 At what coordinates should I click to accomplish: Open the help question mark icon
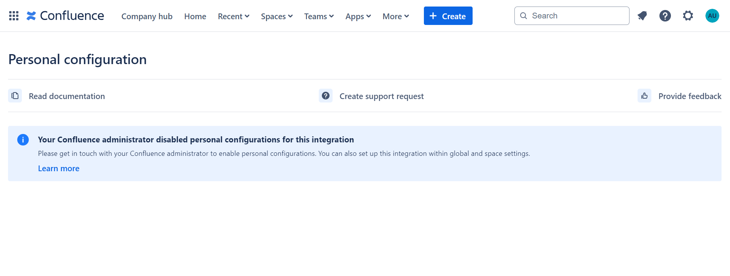(665, 16)
